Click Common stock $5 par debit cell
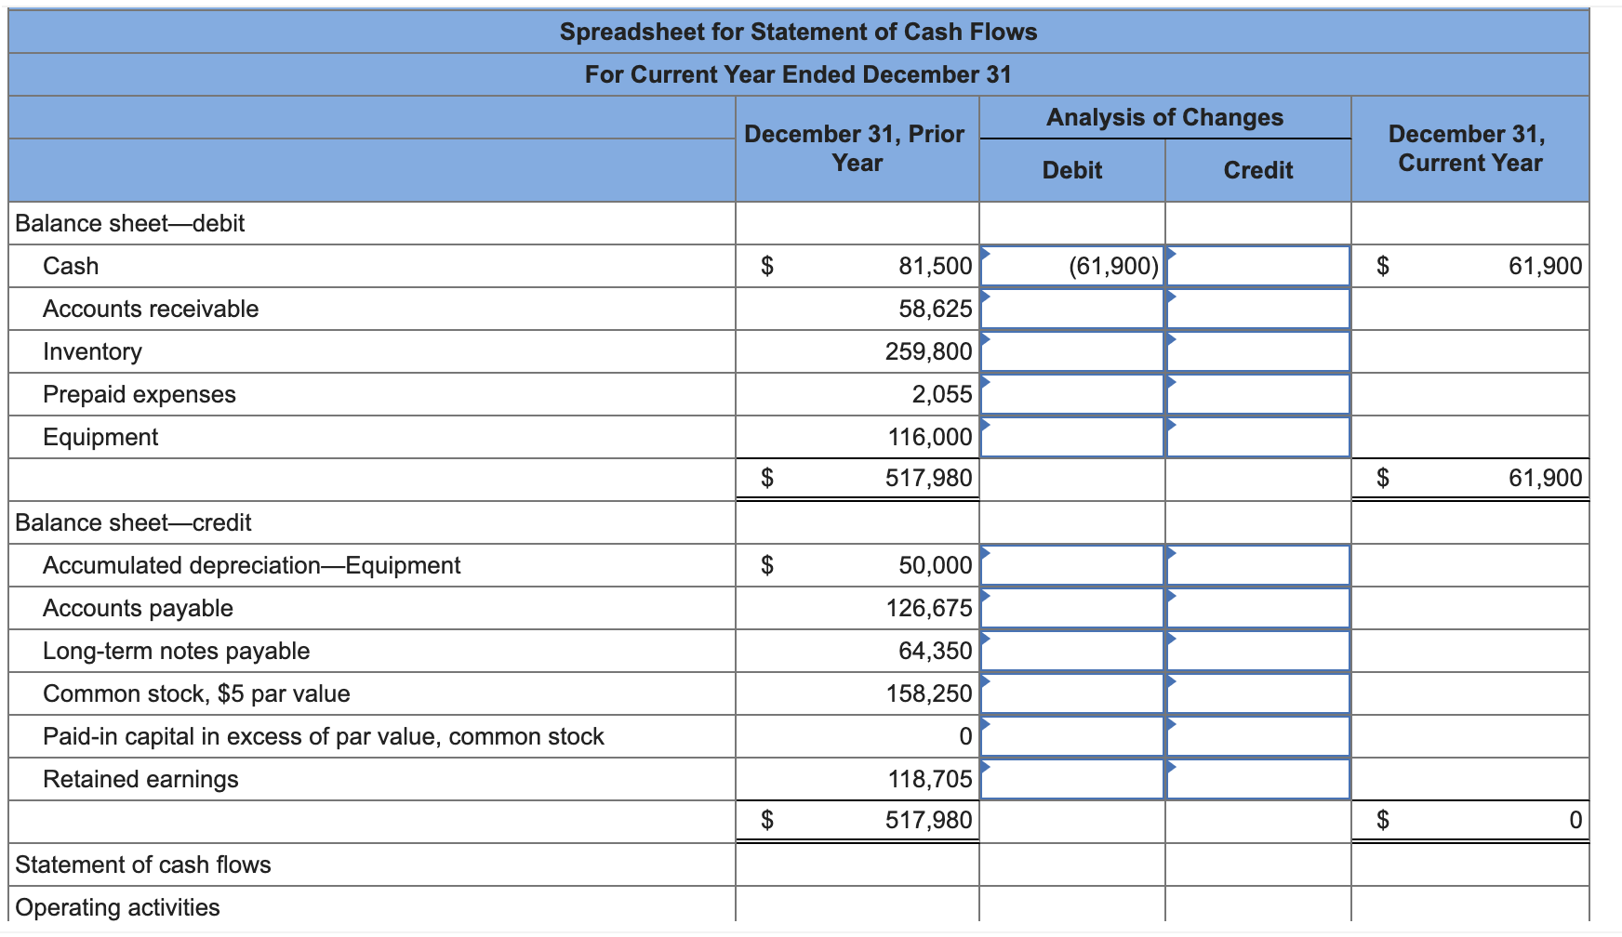Image resolution: width=1622 pixels, height=937 pixels. [1072, 693]
